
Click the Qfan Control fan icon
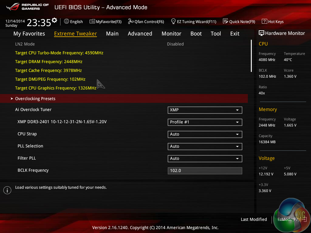coord(131,21)
